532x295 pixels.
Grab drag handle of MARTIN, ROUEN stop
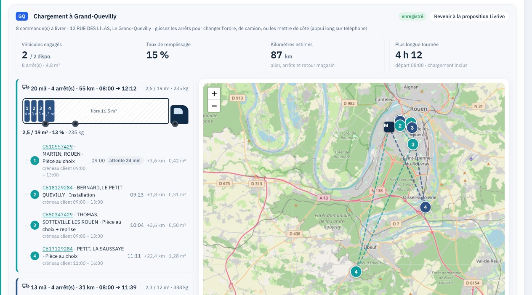pos(27,161)
